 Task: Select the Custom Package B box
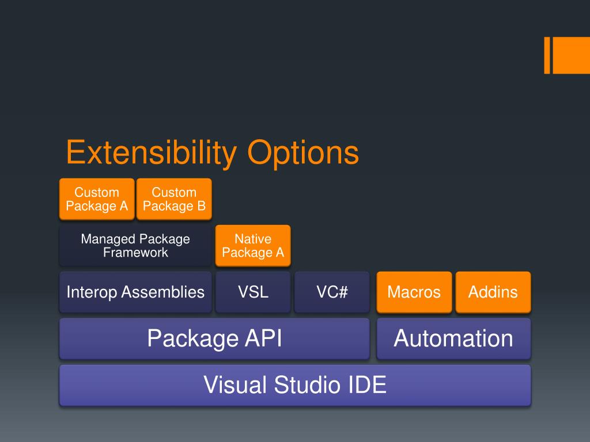point(174,199)
